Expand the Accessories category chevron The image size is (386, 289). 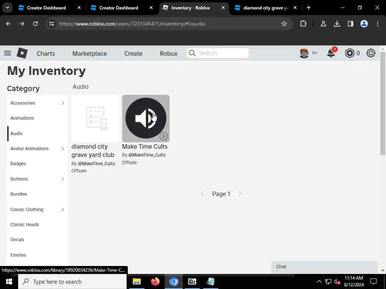pos(63,103)
